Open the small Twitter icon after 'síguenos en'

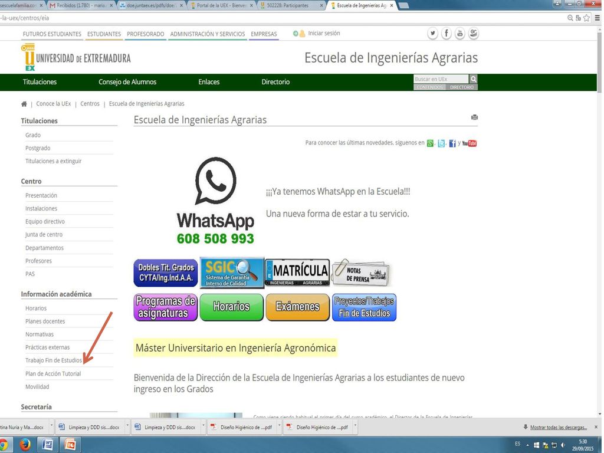tap(441, 143)
